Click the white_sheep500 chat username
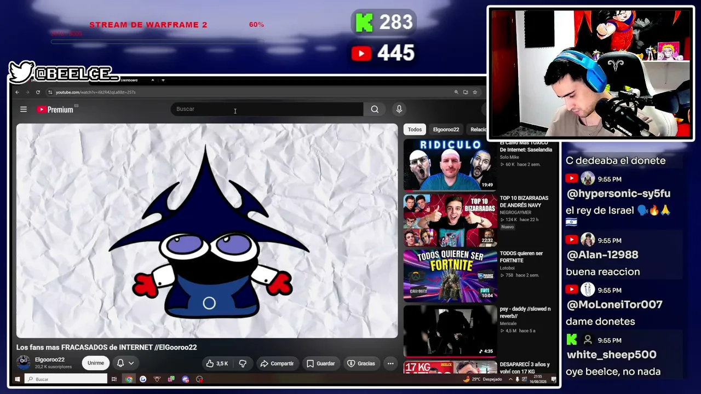The width and height of the screenshot is (701, 394). tap(611, 355)
